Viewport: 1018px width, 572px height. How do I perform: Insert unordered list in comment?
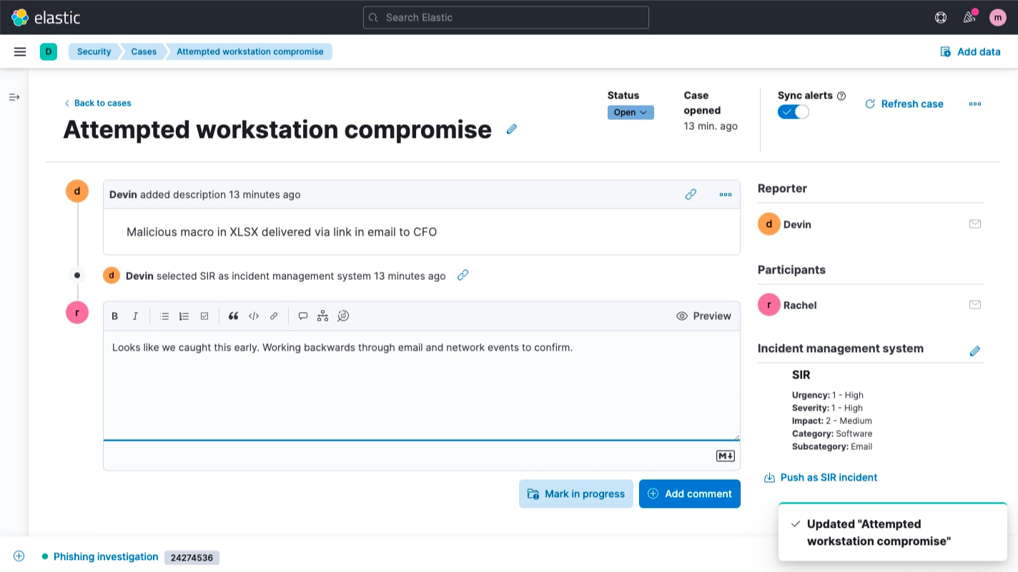click(164, 316)
